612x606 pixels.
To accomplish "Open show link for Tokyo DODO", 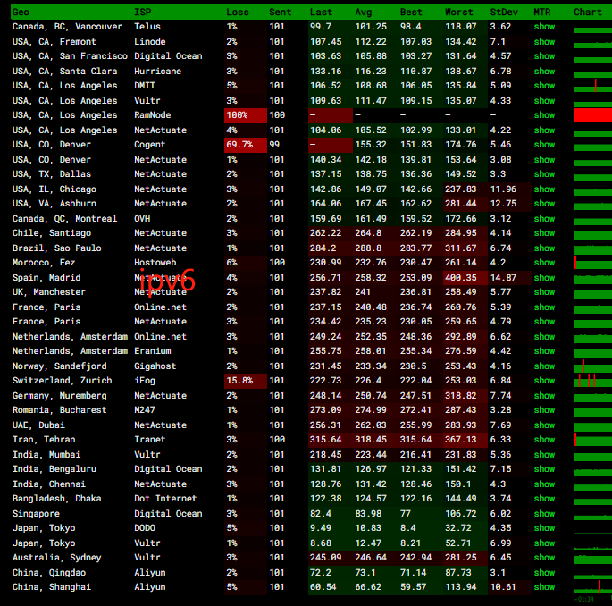I will 544,528.
